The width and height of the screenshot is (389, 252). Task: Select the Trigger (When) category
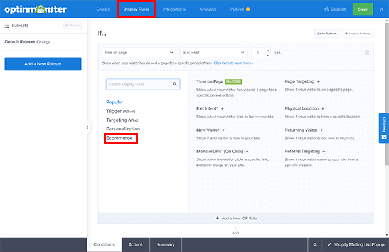pyautogui.click(x=120, y=111)
